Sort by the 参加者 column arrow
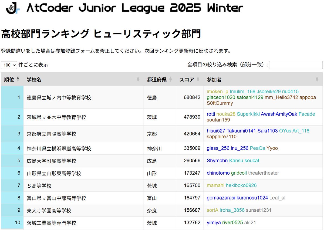 point(317,79)
